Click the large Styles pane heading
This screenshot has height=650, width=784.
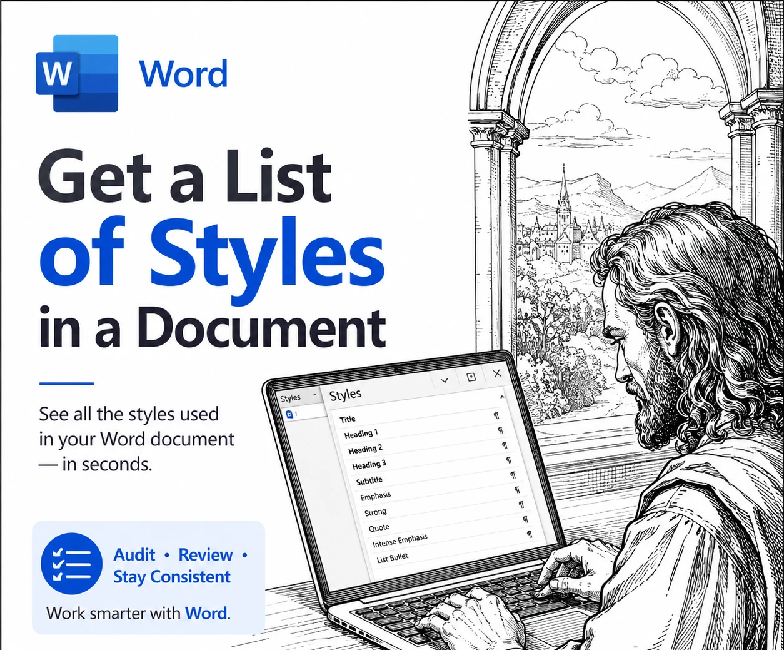point(345,394)
